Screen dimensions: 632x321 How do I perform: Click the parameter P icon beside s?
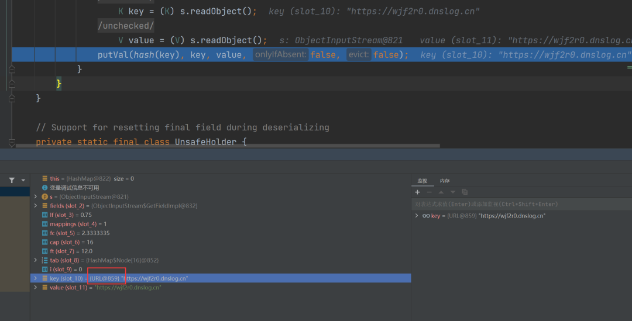[x=44, y=196]
